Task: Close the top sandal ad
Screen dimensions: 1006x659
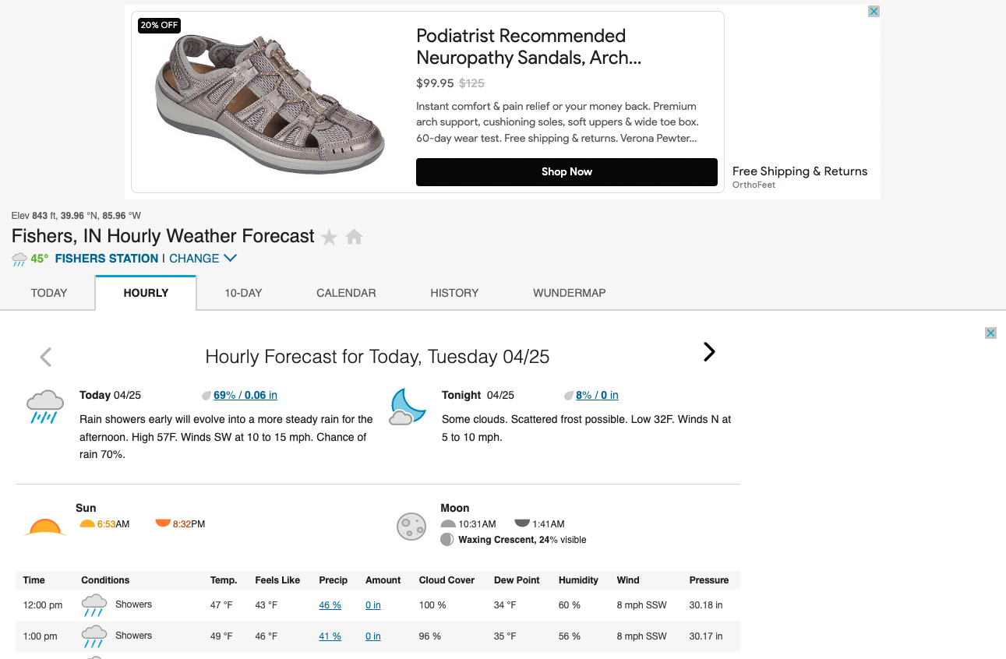Action: [874, 12]
